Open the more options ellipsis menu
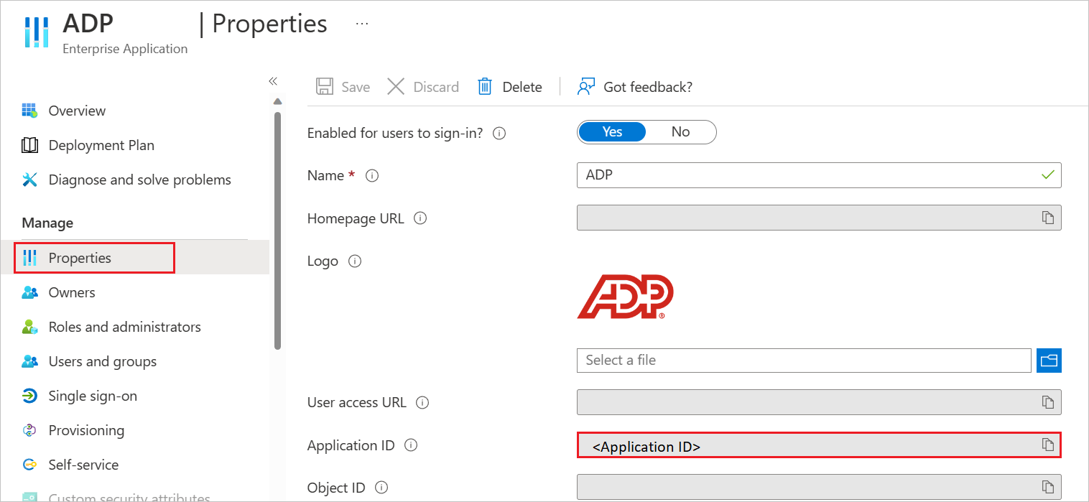Viewport: 1089px width, 502px height. point(362,24)
